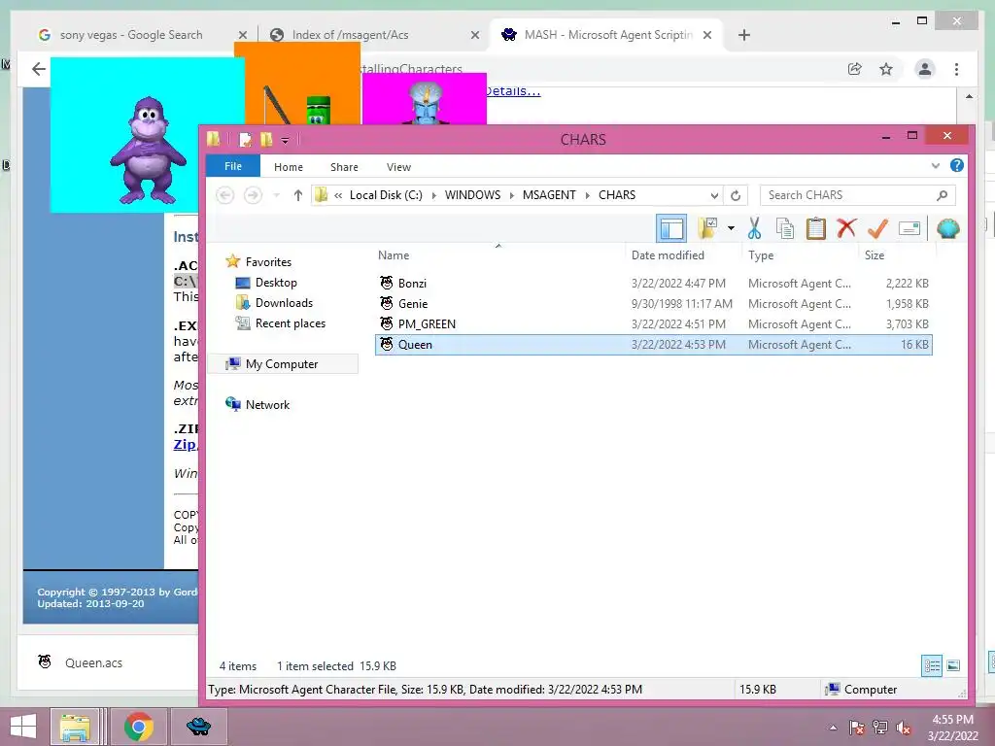The width and height of the screenshot is (995, 746).
Task: Click the Copy icon in the CHARS toolbar
Action: click(x=785, y=228)
